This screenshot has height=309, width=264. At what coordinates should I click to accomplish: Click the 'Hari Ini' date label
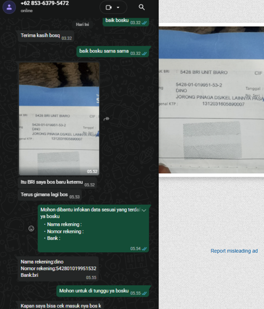tap(82, 25)
